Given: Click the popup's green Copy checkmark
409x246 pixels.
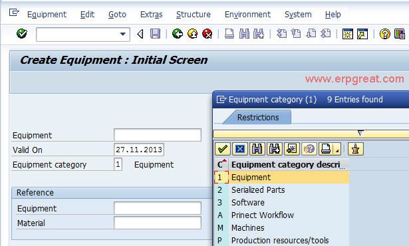Looking at the screenshot, I should point(223,149).
